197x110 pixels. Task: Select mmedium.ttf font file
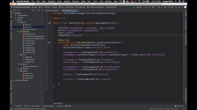30,60
